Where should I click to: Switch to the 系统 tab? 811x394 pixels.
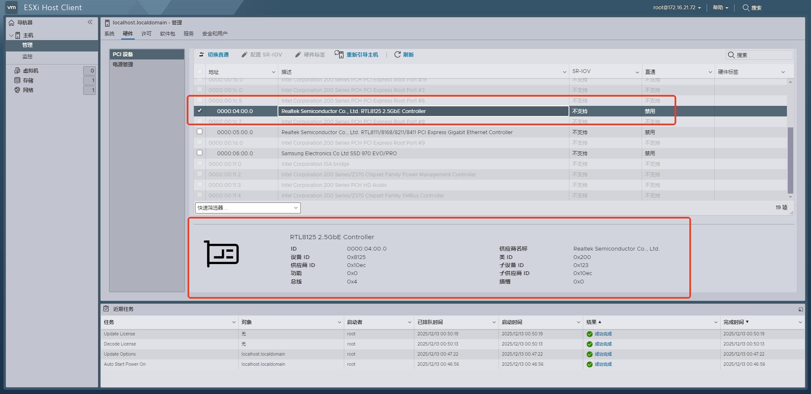[x=109, y=33]
